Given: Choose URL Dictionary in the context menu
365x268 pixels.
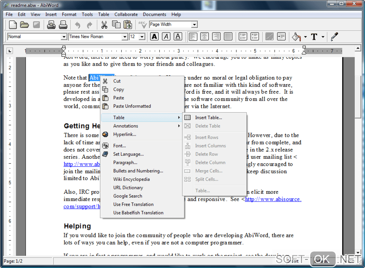Looking at the screenshot, I should click(x=128, y=188).
